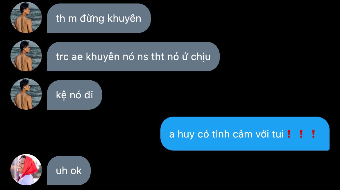Click the first red exclamation mark emoji
The height and width of the screenshot is (190, 340).
[289, 134]
